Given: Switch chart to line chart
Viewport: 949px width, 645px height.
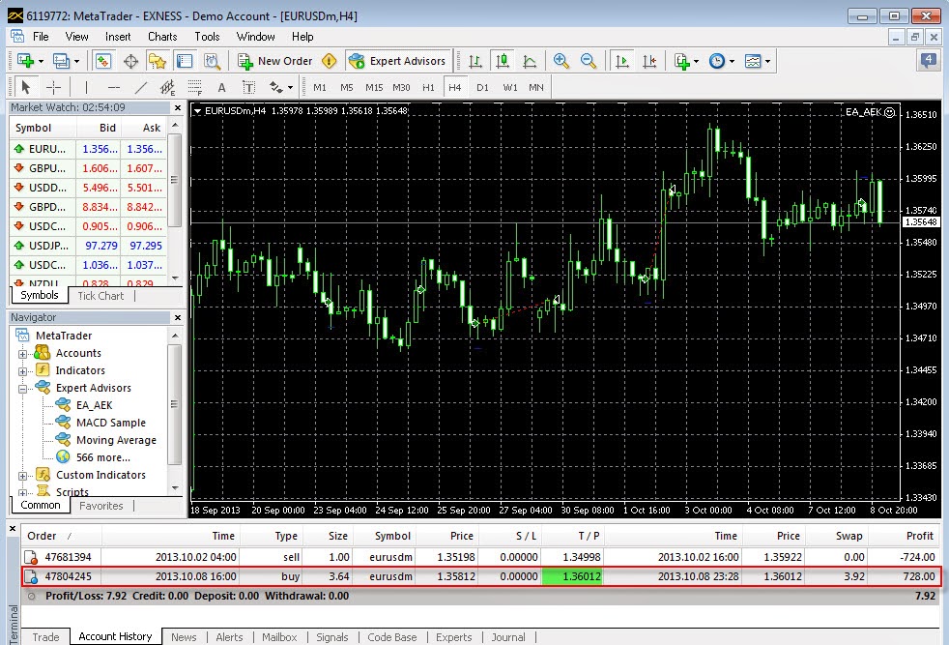Looking at the screenshot, I should pos(530,61).
